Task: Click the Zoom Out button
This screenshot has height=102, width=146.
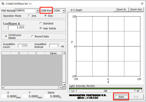Action: (x=136, y=9)
